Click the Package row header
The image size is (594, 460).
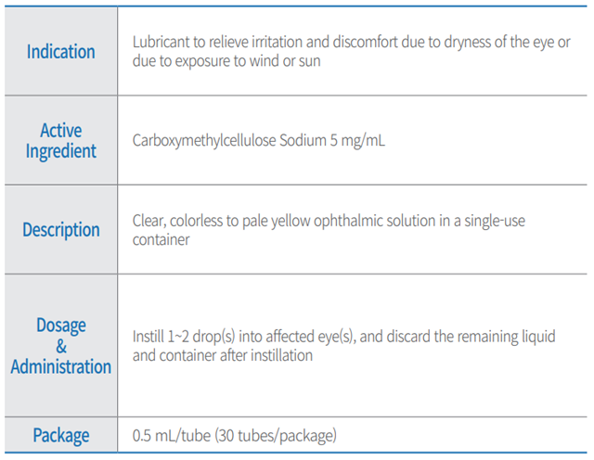pos(61,435)
